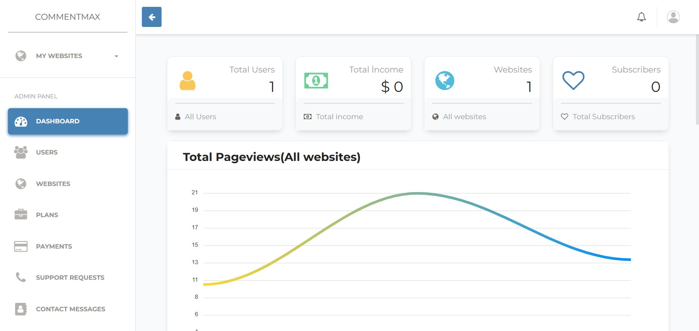Viewport: 699px width, 331px height.
Task: Click the Plans briefcase icon
Action: click(x=21, y=214)
